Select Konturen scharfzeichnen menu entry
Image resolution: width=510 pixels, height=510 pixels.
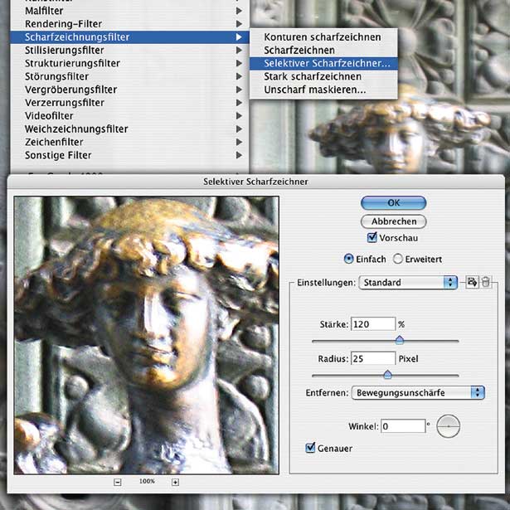coord(322,37)
